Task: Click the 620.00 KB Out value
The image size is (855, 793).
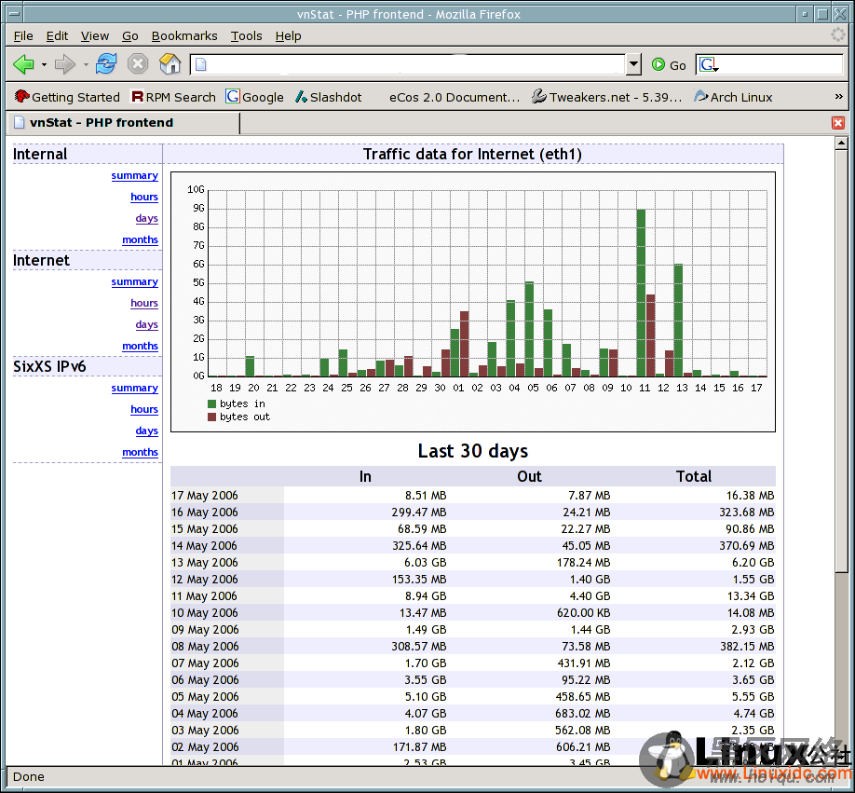Action: click(583, 613)
